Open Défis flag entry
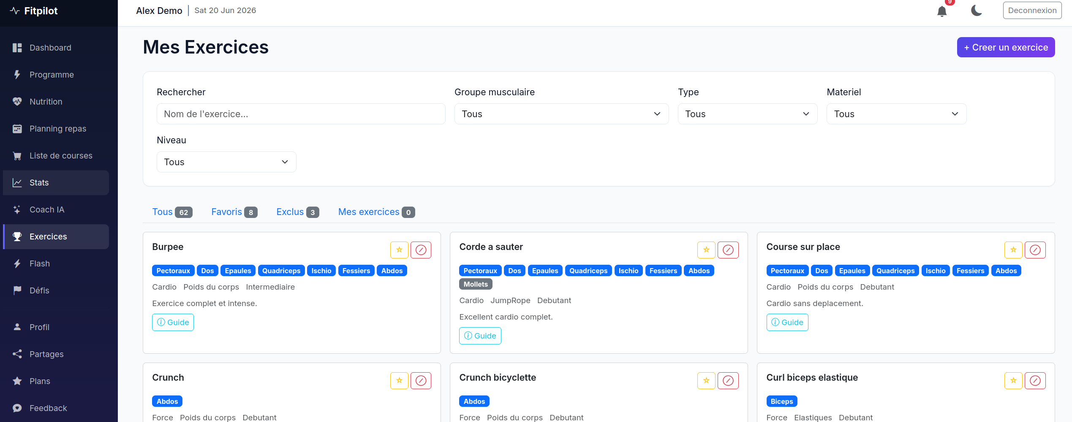 pos(56,290)
